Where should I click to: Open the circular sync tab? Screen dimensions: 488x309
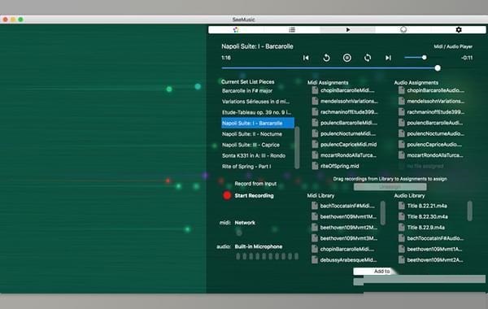click(403, 29)
